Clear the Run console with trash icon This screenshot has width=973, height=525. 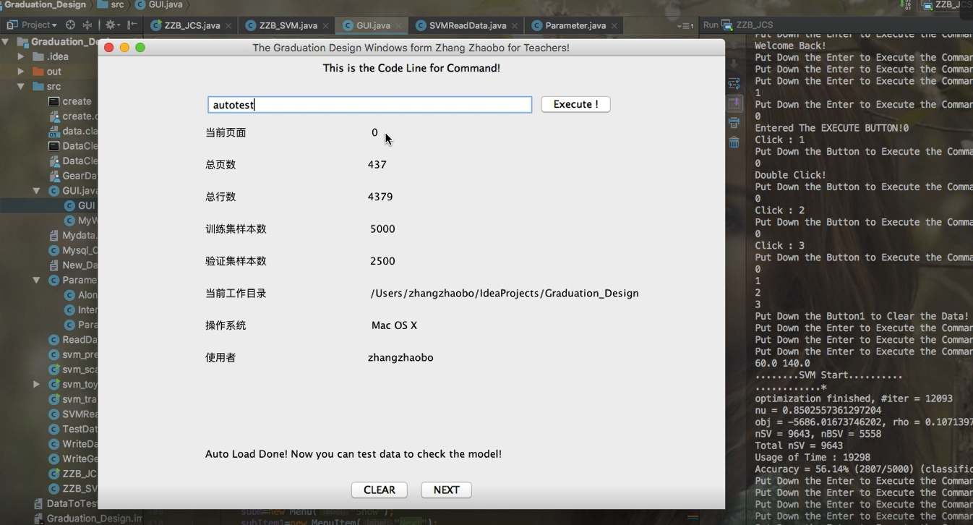coord(734,142)
